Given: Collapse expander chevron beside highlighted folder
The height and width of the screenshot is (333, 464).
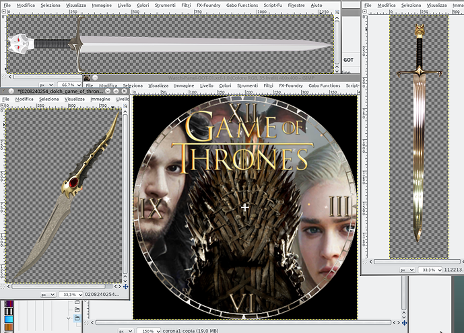Looking at the screenshot, I should coord(69,318).
